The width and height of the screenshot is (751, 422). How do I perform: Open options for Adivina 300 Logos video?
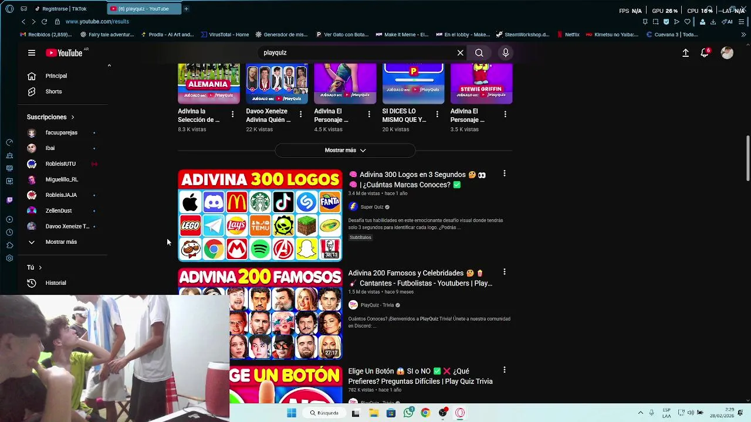[504, 173]
